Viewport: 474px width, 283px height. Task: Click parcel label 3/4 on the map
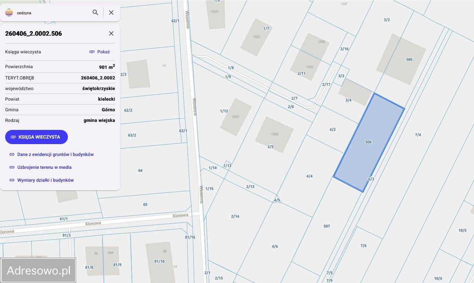(x=348, y=100)
